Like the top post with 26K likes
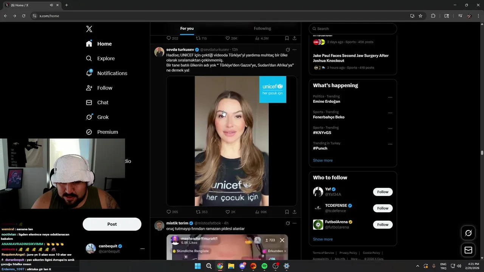484x272 pixels. pos(231,38)
